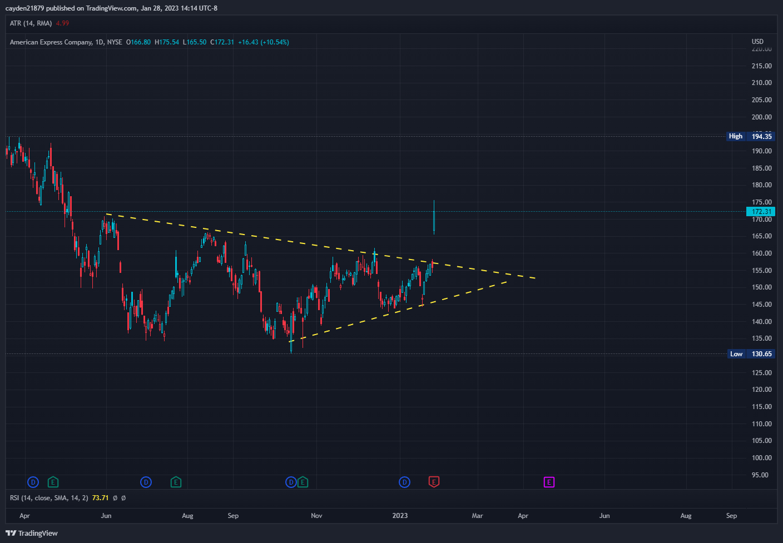Click the 2023 label on time axis
The width and height of the screenshot is (783, 543).
click(x=400, y=516)
